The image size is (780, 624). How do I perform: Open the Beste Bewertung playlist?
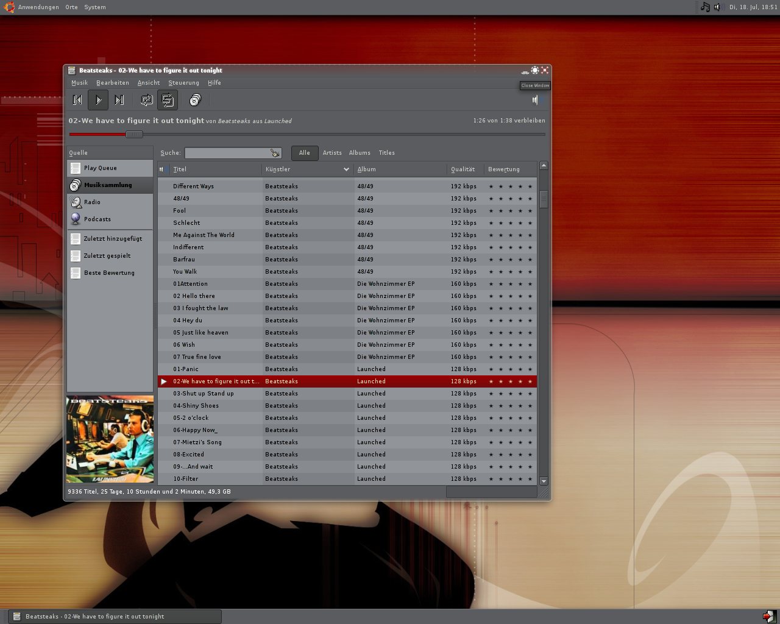110,273
